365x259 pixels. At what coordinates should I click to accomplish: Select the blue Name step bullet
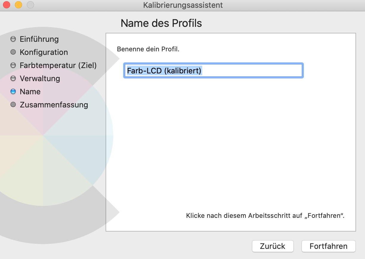tap(13, 92)
